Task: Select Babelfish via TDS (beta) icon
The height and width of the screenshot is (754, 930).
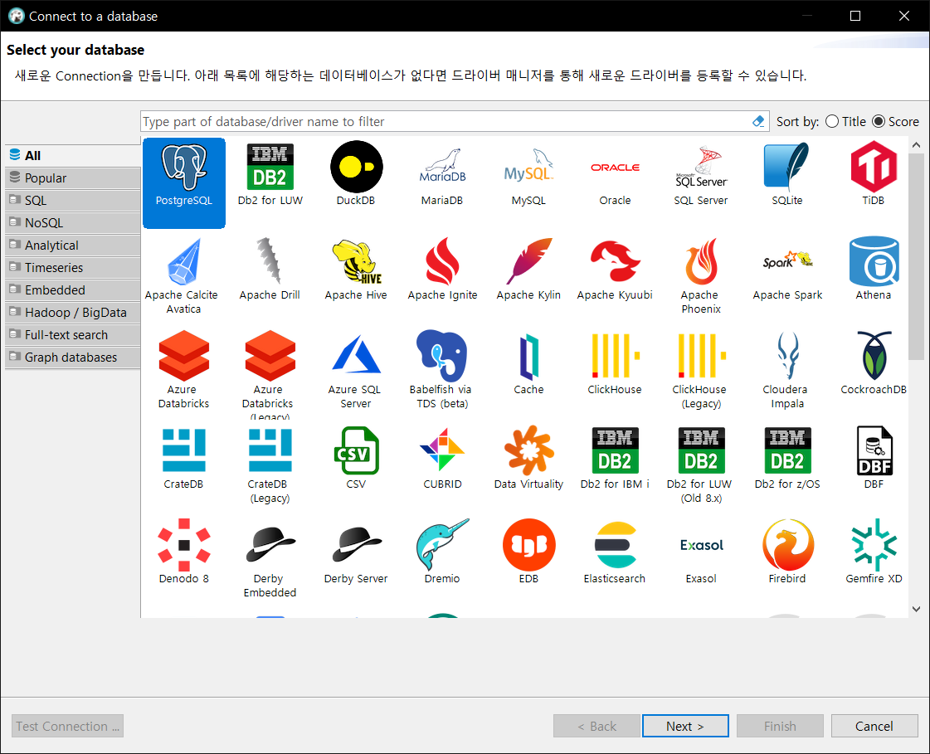Action: 442,356
